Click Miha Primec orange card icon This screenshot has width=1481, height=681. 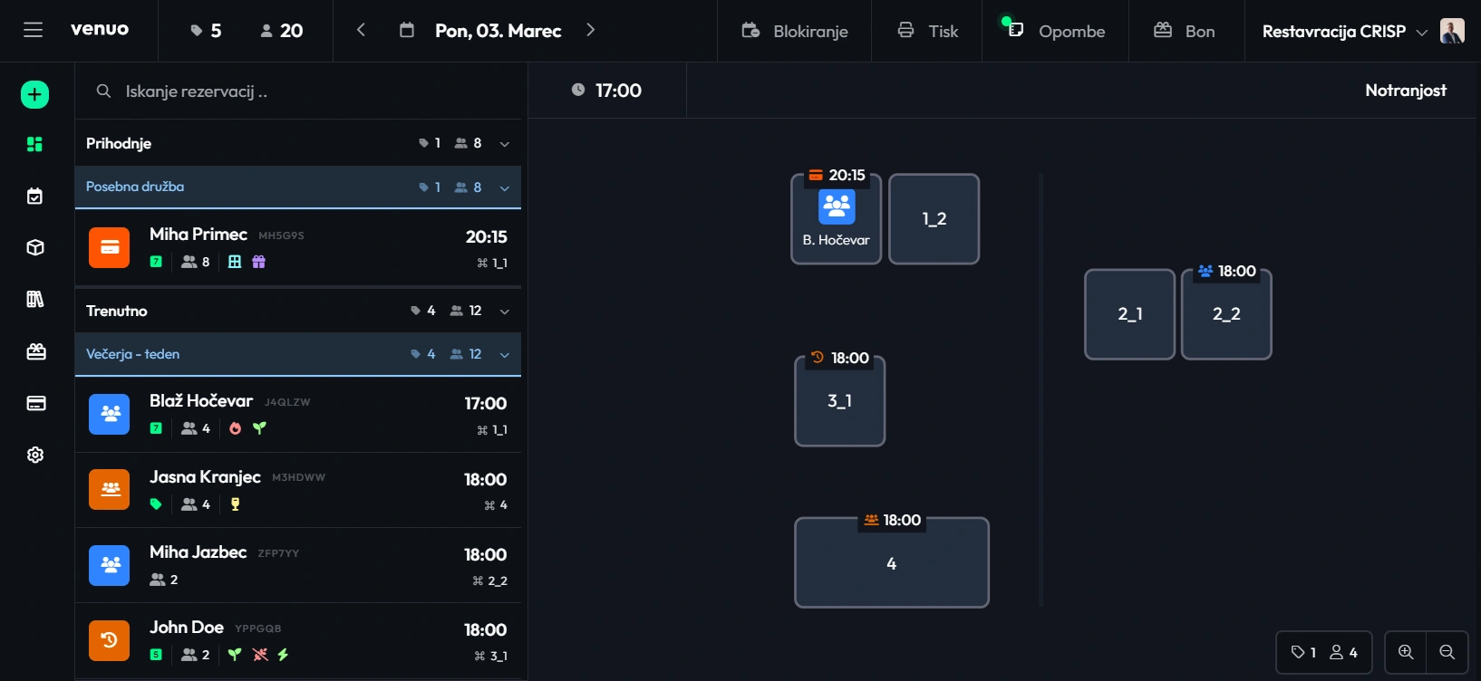(109, 247)
